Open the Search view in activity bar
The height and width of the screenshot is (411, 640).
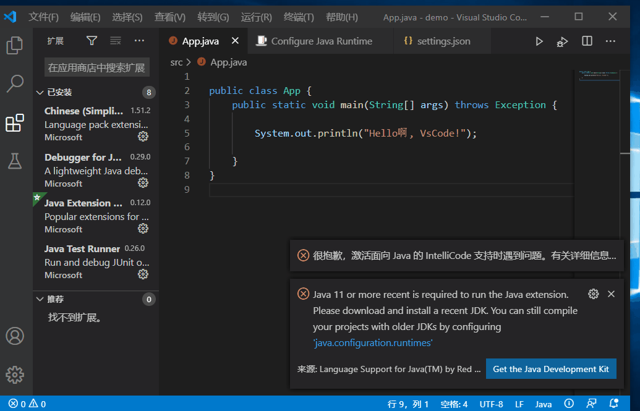pyautogui.click(x=15, y=83)
